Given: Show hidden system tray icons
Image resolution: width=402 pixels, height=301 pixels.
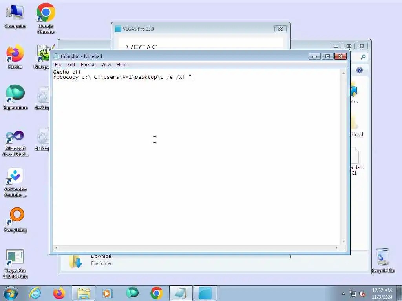Looking at the screenshot, I should 343,294.
